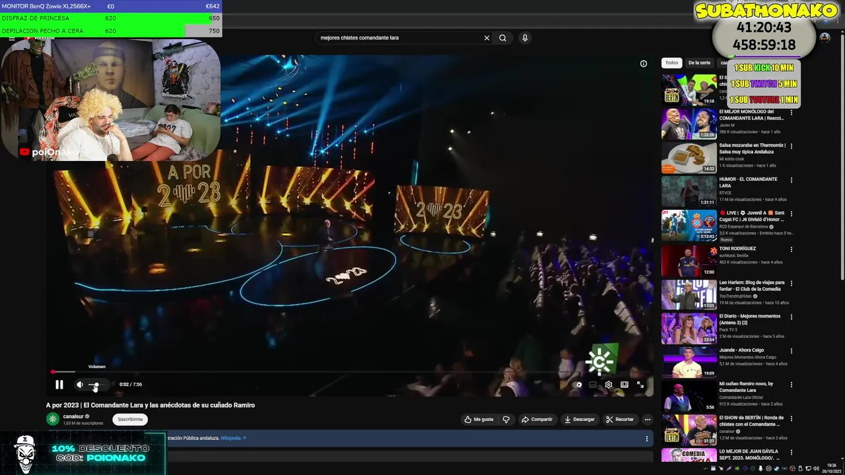Start voice search with the microphone

(x=525, y=38)
